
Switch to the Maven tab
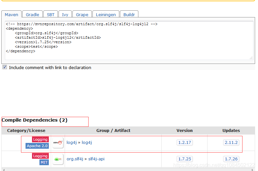click(x=12, y=15)
